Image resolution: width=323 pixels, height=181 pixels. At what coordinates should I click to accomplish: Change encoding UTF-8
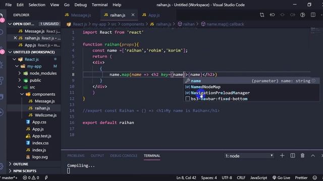coord(227,177)
